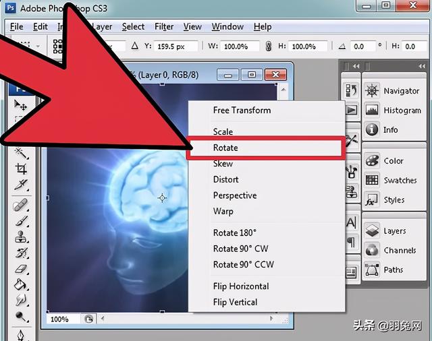Screen dimensions: 432x341
Task: Open the History panel icon
Action: [x=351, y=90]
